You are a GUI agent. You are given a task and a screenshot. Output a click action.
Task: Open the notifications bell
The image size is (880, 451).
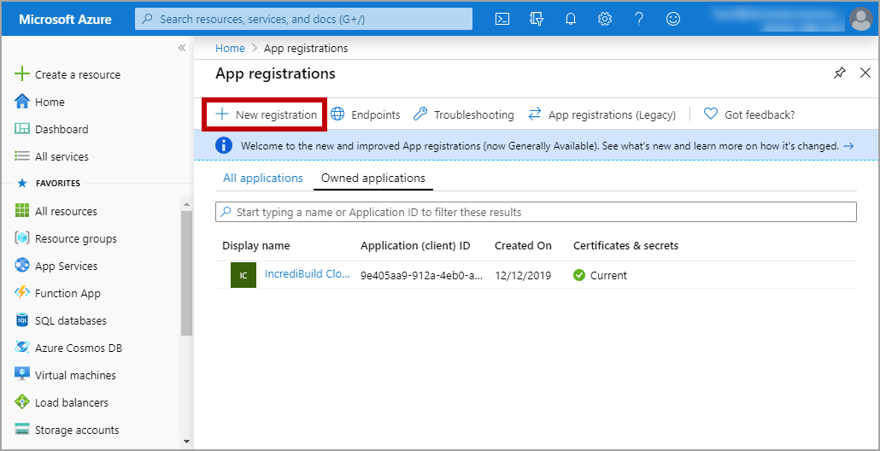(571, 19)
